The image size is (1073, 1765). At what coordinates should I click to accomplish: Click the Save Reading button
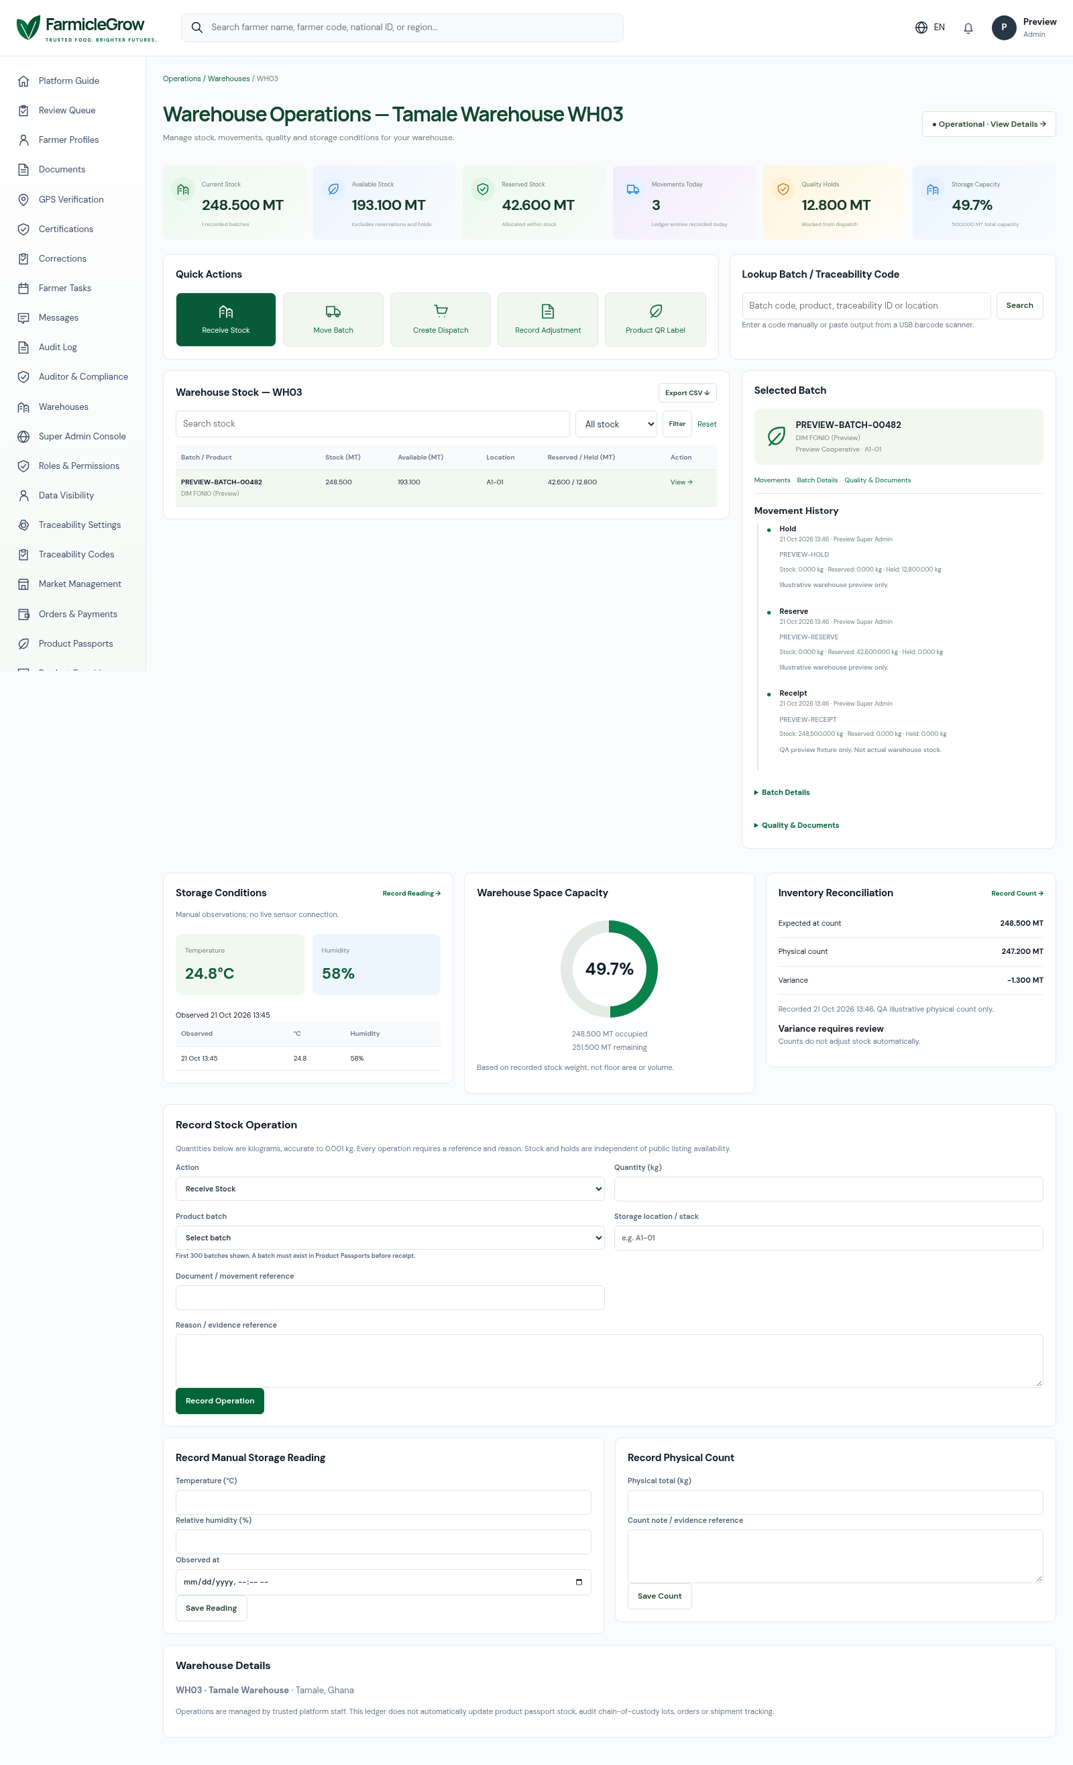[211, 1608]
